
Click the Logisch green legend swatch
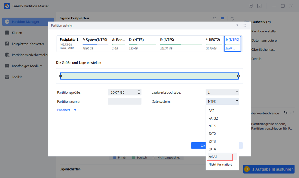point(134,158)
